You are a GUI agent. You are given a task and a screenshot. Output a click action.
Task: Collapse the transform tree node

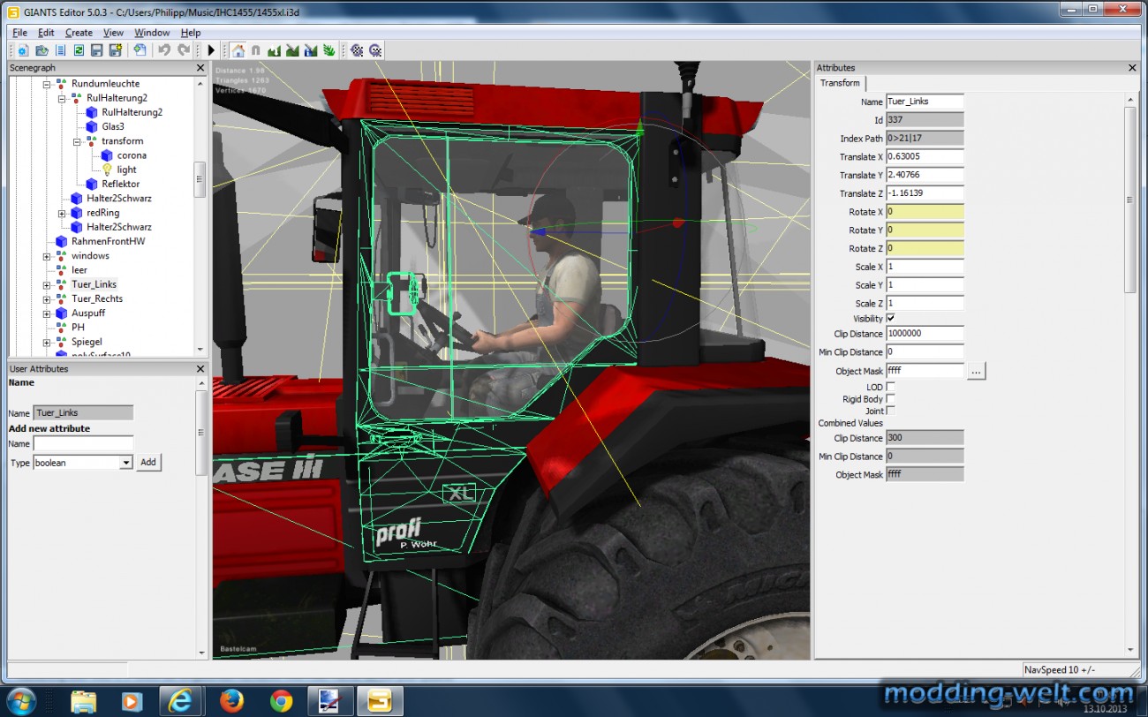click(77, 141)
